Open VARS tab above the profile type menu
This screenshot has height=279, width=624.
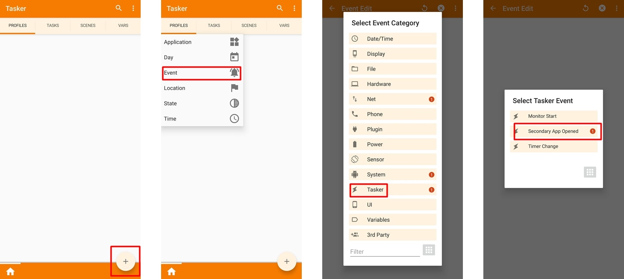pos(284,26)
